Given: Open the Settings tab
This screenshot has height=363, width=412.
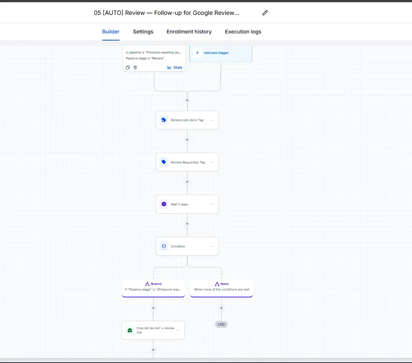Looking at the screenshot, I should click(143, 32).
